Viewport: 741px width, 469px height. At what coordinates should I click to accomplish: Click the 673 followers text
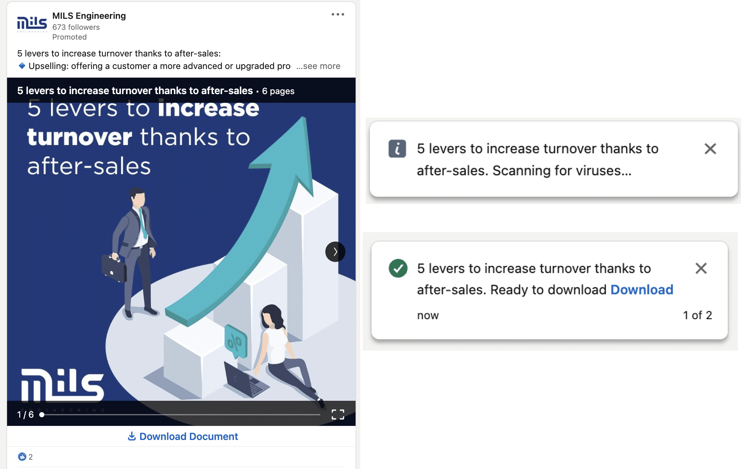coord(76,27)
